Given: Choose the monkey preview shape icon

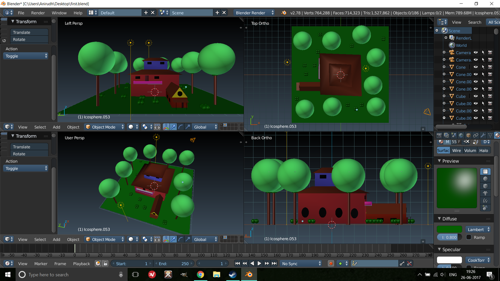Looking at the screenshot, I should click(485, 193).
